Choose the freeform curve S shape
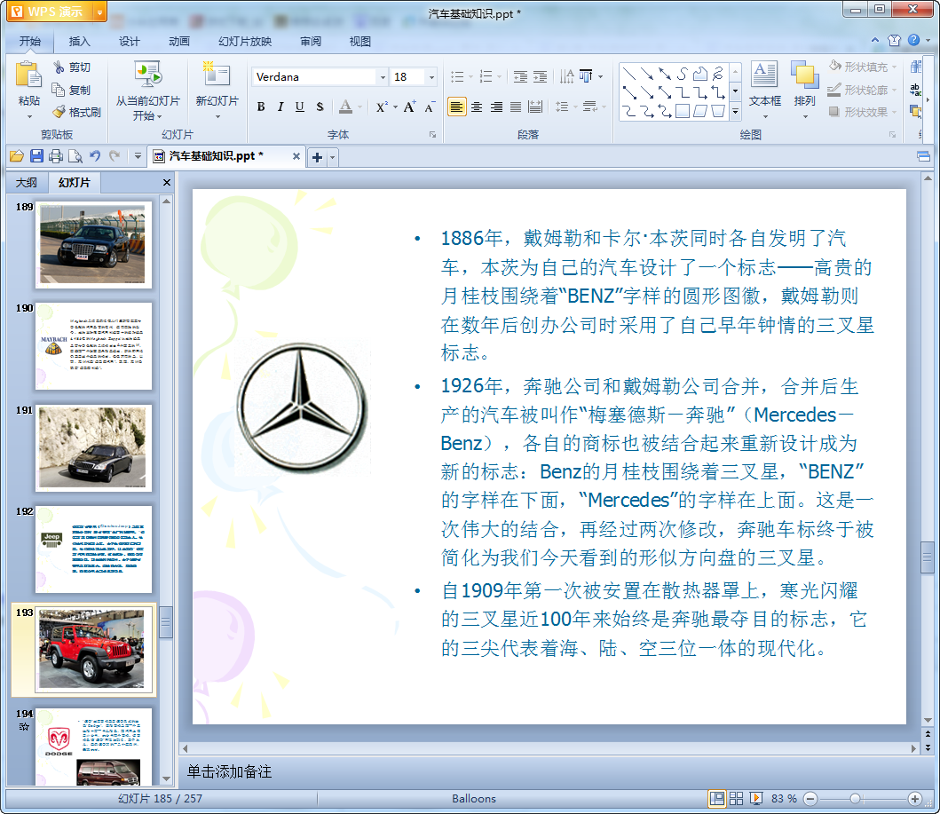The width and height of the screenshot is (940, 814). coord(683,75)
